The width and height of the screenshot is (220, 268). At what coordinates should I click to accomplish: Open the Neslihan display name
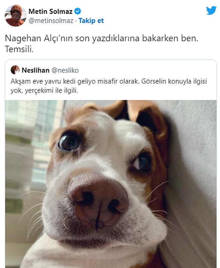36,70
